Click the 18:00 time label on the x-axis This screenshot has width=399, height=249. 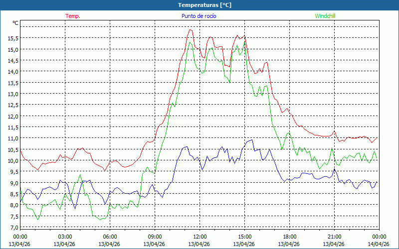[289, 237]
